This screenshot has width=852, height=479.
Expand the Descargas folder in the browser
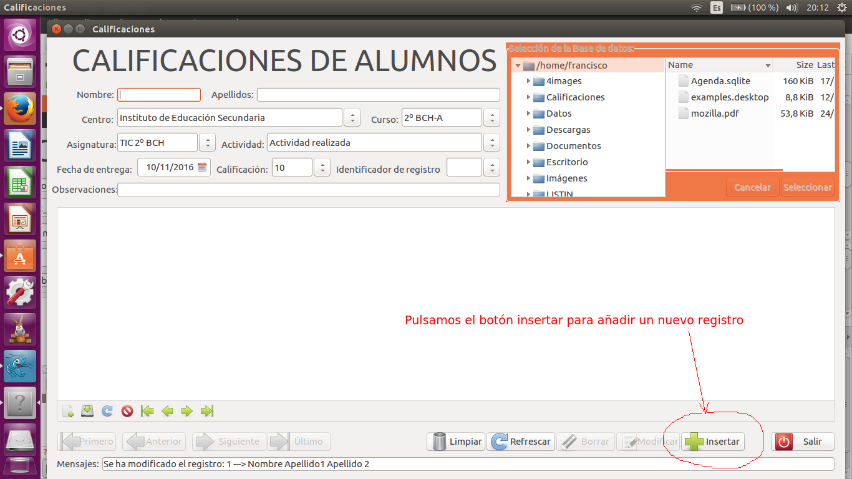[528, 129]
